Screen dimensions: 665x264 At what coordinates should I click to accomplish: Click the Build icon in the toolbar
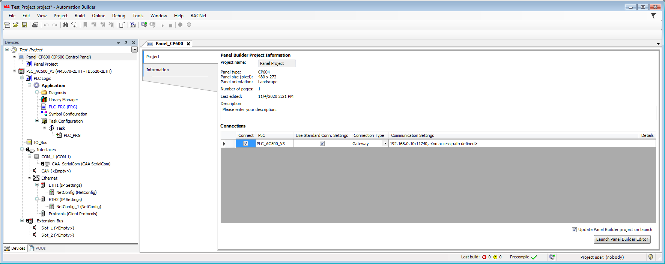coord(132,25)
